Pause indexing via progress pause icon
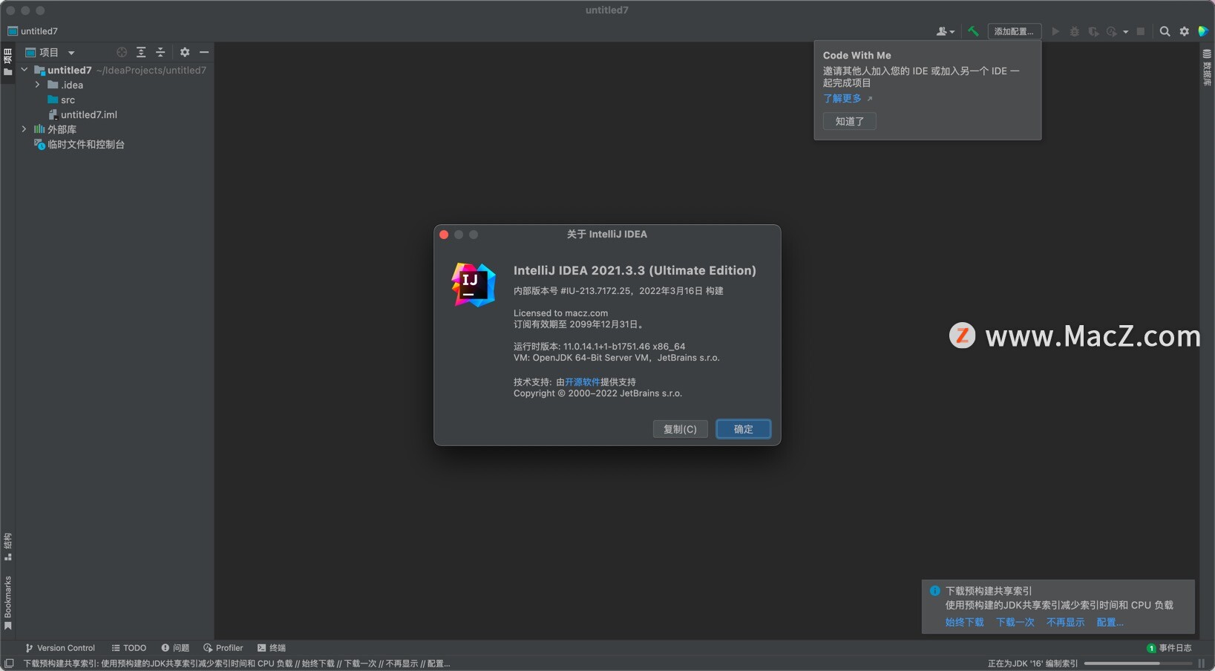Viewport: 1215px width, 671px height. (x=1201, y=664)
